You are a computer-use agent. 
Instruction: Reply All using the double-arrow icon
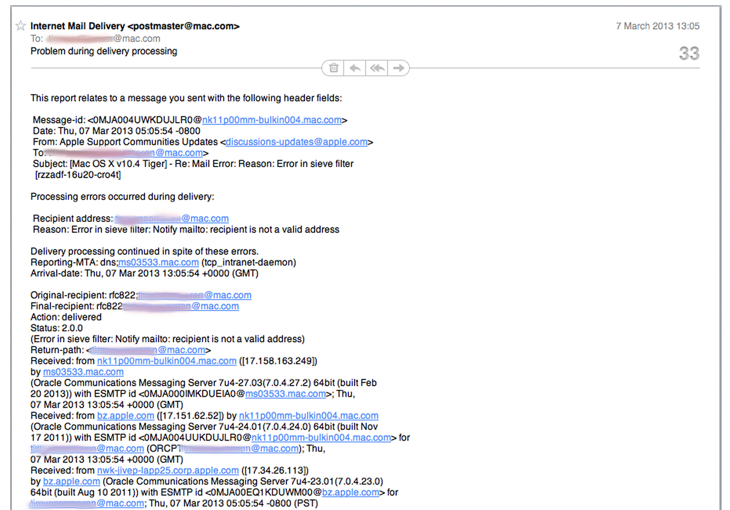click(x=377, y=67)
